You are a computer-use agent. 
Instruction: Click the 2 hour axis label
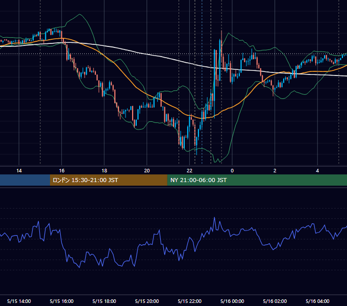[x=275, y=171]
